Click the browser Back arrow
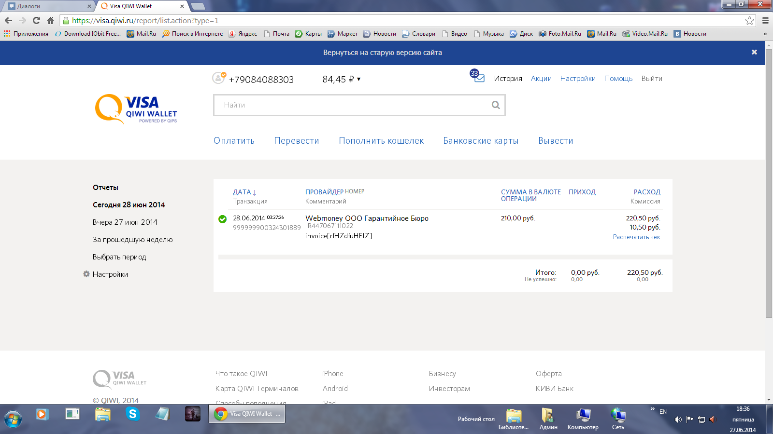The image size is (773, 434). point(8,20)
